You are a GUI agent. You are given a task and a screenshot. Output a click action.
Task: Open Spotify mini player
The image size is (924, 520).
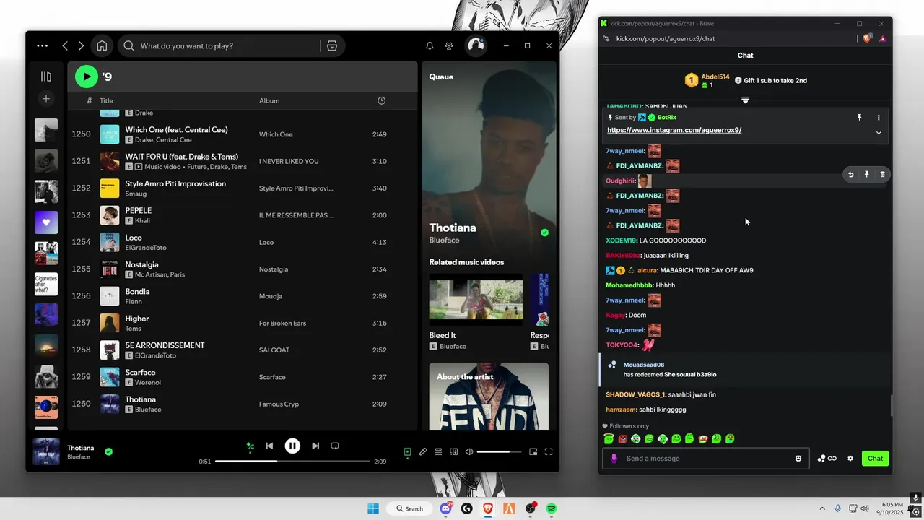coord(533,452)
